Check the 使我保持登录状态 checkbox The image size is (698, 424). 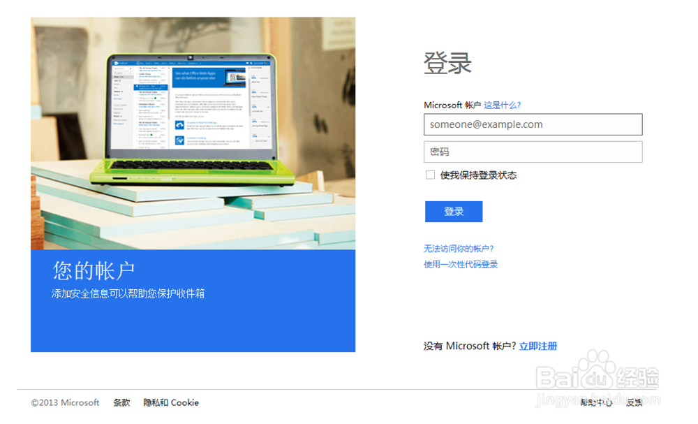tap(431, 175)
